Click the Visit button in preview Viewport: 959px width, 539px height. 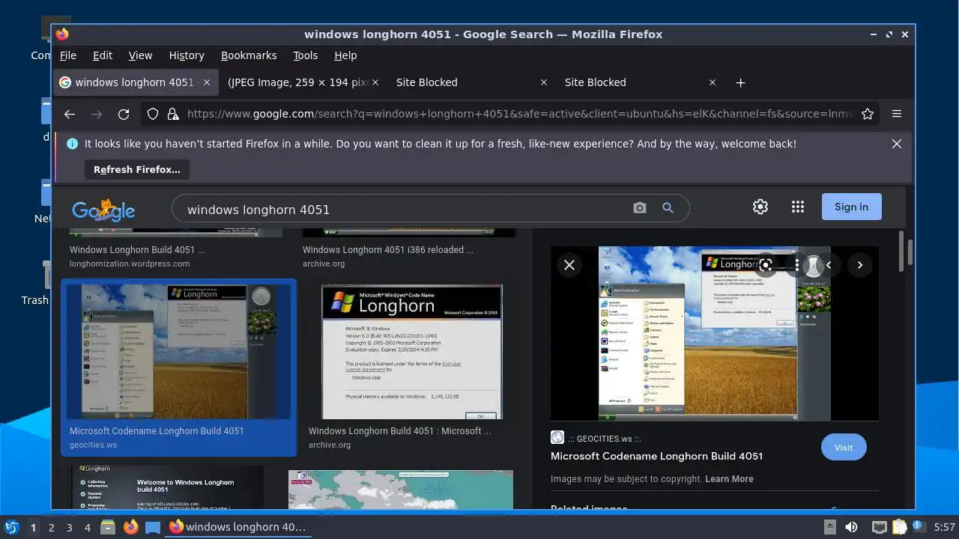coord(844,448)
